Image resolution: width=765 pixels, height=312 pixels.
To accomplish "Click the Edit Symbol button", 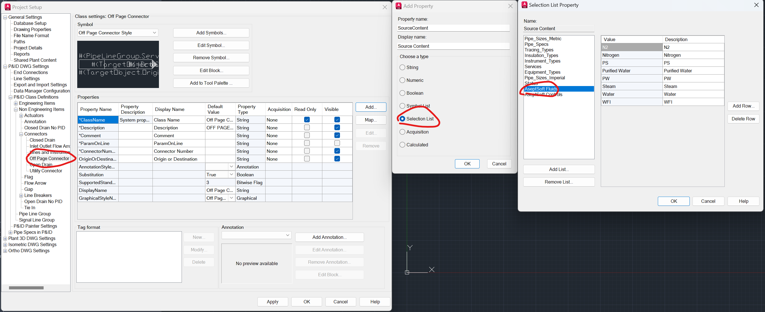I will 211,45.
